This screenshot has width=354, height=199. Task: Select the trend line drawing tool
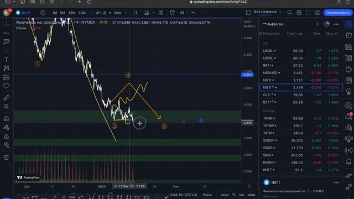(6, 33)
